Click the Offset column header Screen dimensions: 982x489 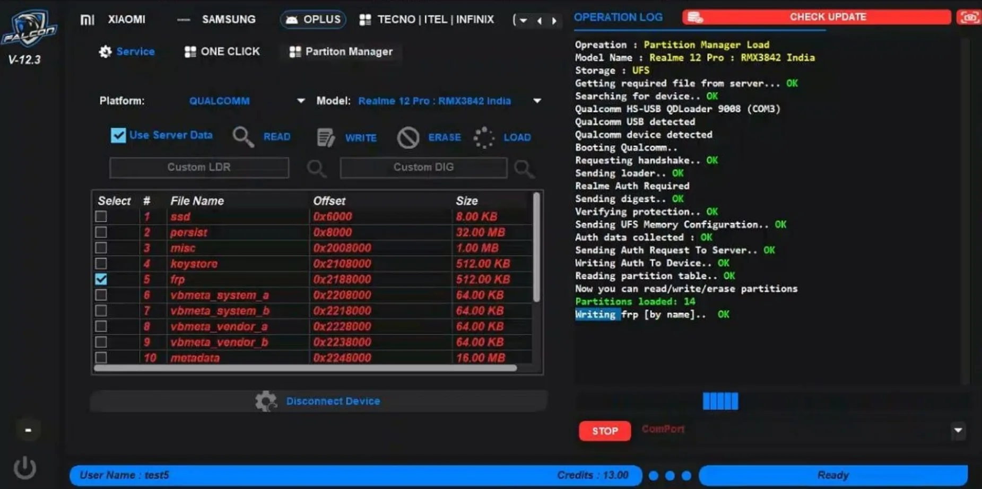(x=329, y=201)
